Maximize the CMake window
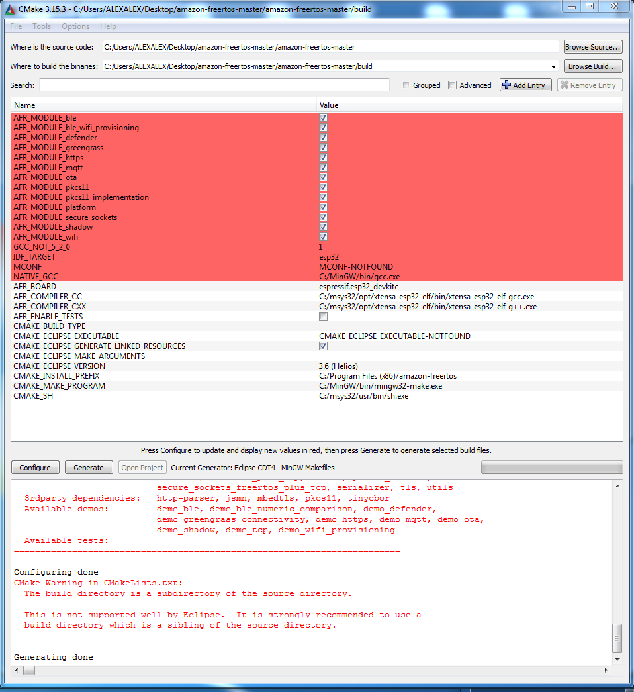Viewport: 634px width, 692px height. click(590, 6)
